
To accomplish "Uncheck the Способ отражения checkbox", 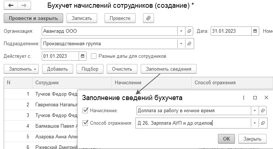I will click(x=85, y=123).
